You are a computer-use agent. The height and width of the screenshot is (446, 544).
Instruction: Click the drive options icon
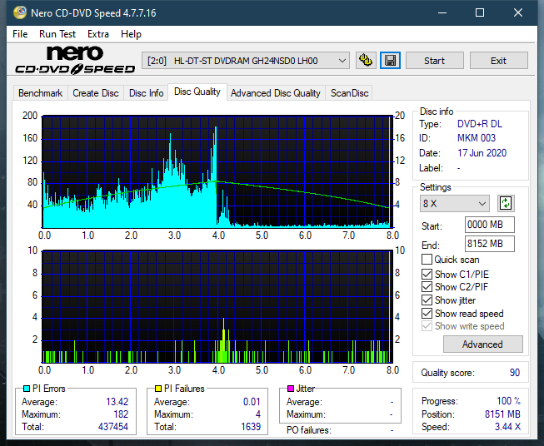(x=366, y=61)
